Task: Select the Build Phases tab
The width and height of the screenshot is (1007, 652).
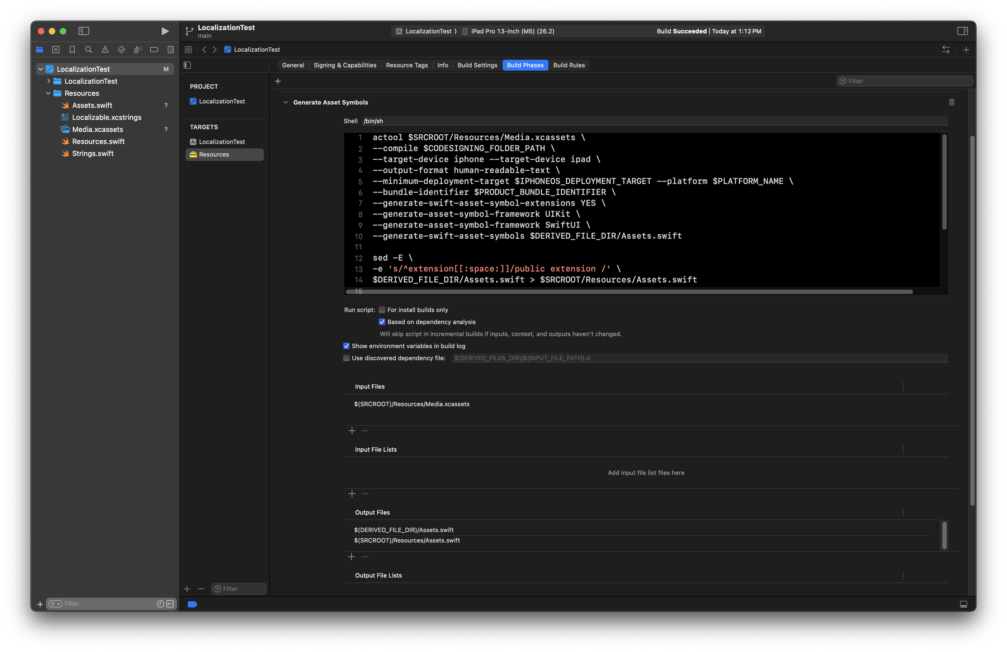Action: pyautogui.click(x=525, y=65)
